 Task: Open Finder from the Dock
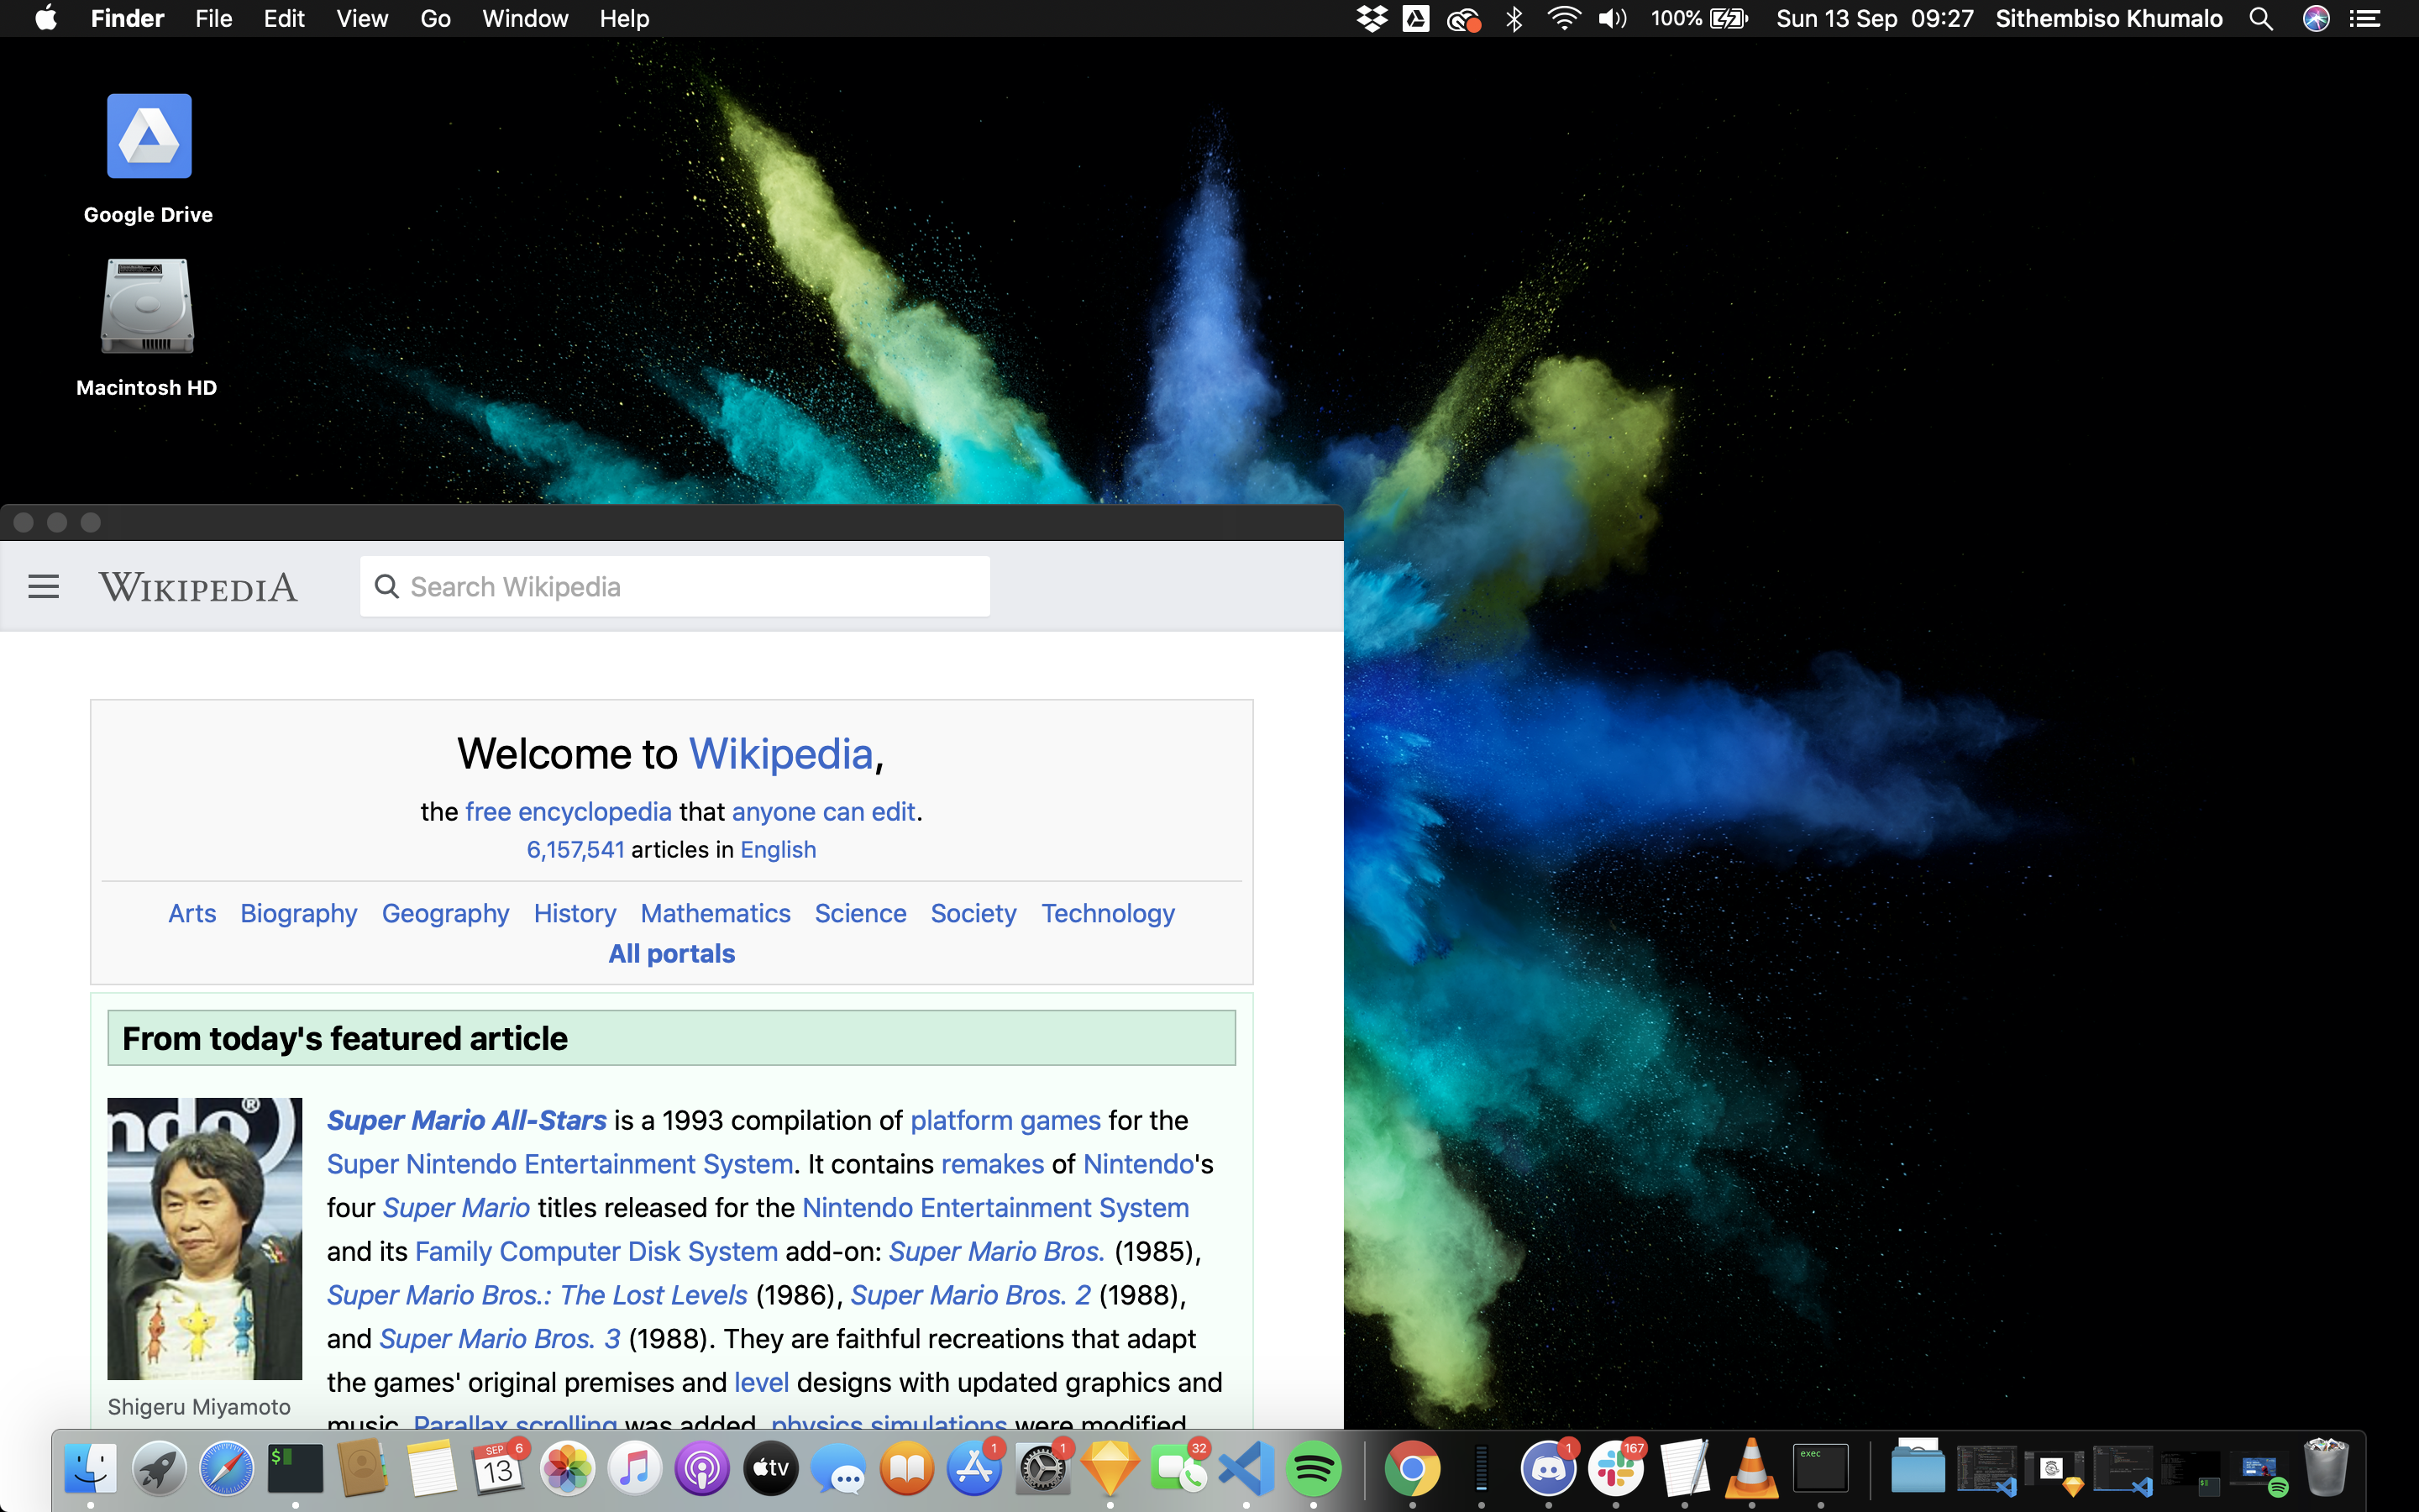[x=90, y=1468]
